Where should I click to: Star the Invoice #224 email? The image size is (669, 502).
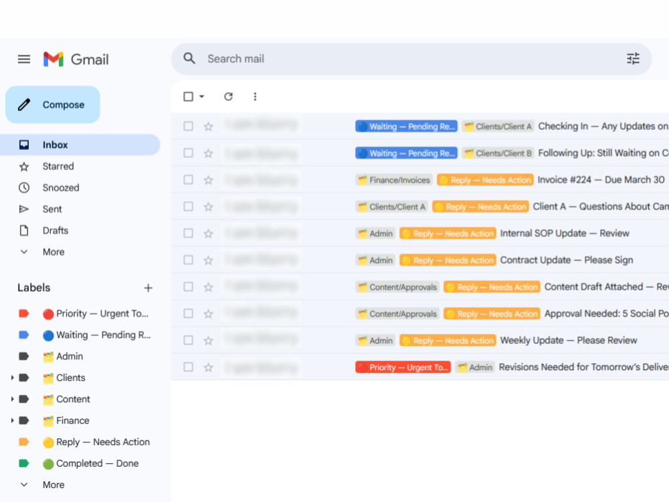pyautogui.click(x=208, y=180)
